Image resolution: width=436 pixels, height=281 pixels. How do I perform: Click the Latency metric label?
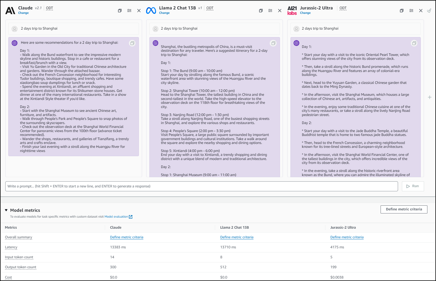(x=11, y=247)
